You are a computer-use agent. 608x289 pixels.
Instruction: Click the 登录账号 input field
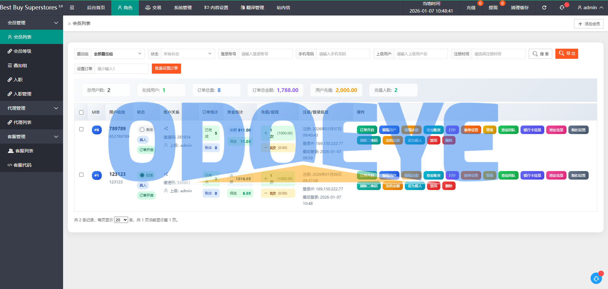point(265,54)
